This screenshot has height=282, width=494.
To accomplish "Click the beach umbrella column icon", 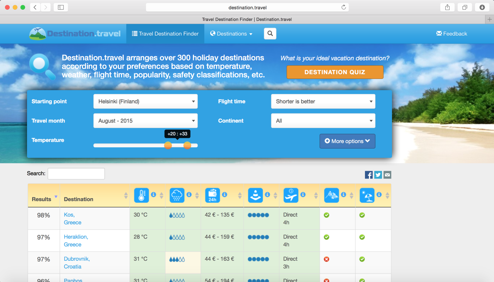I will click(x=367, y=195).
